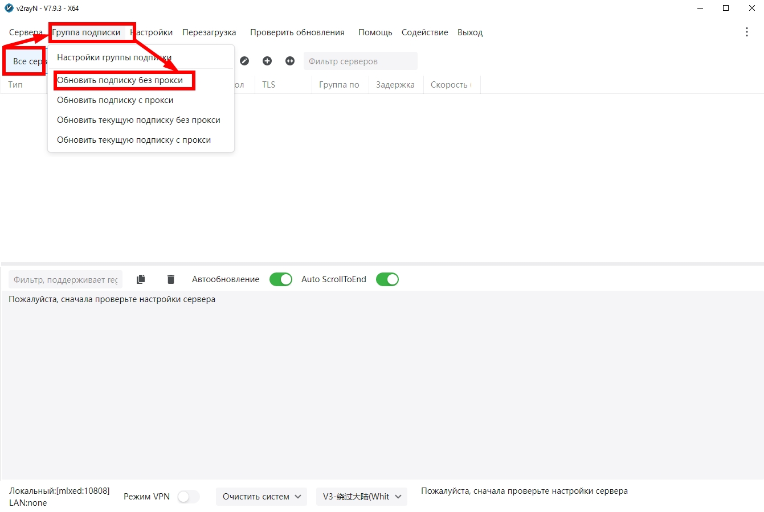Click the log message about server settings
The width and height of the screenshot is (764, 512).
(112, 299)
